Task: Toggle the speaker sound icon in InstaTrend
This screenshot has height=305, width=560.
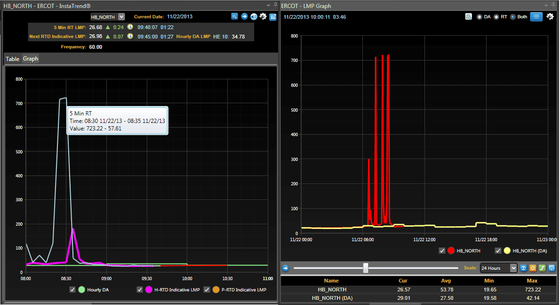Action: [254, 16]
